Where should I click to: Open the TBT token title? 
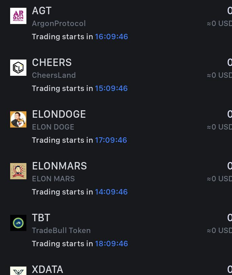click(x=41, y=217)
